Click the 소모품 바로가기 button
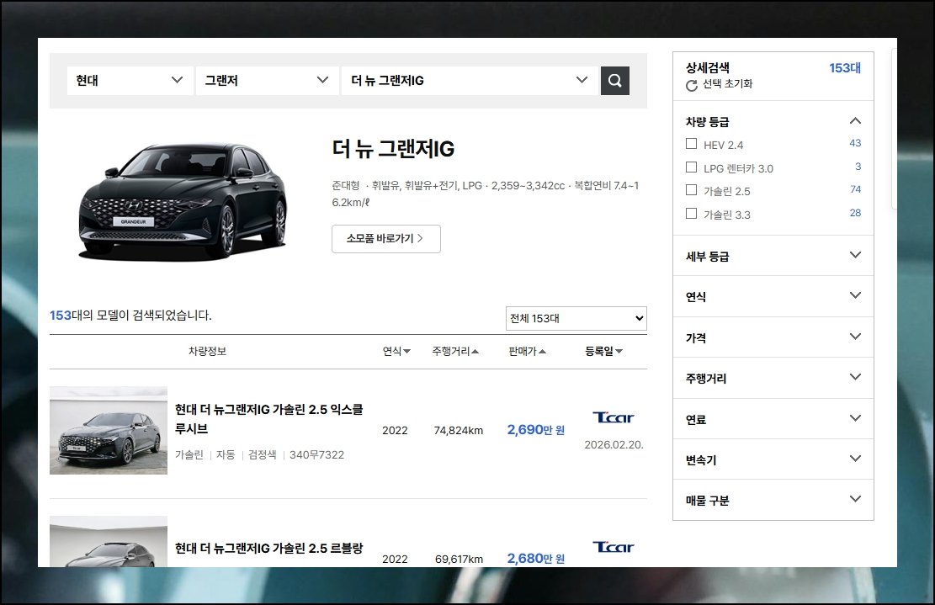 coord(385,238)
